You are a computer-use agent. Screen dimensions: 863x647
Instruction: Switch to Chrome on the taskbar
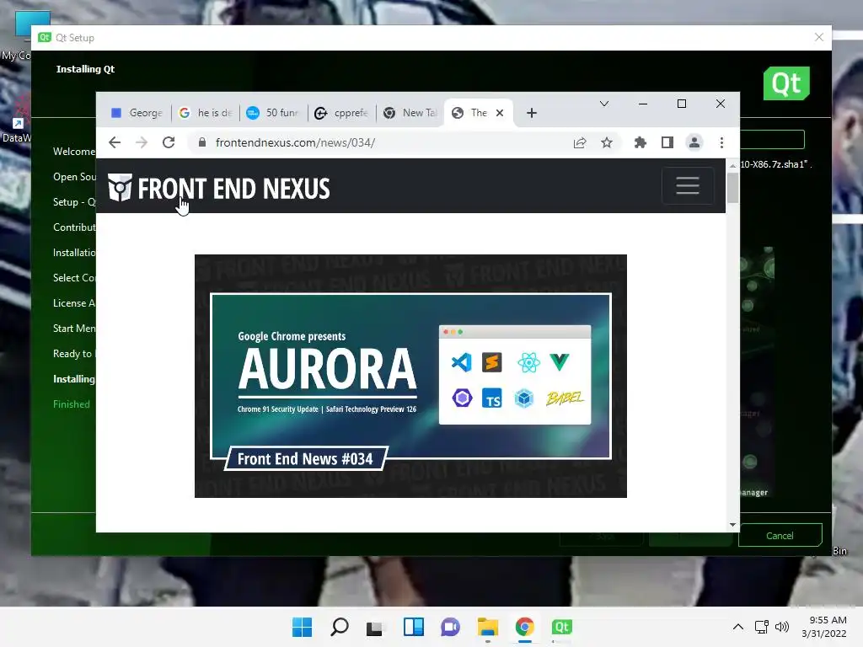(524, 627)
